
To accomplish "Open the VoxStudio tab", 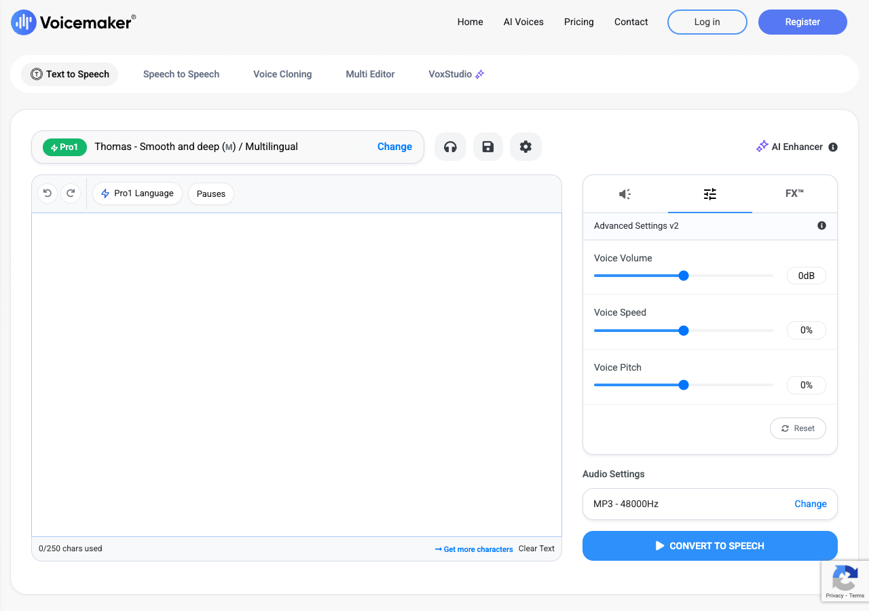I will coord(456,74).
